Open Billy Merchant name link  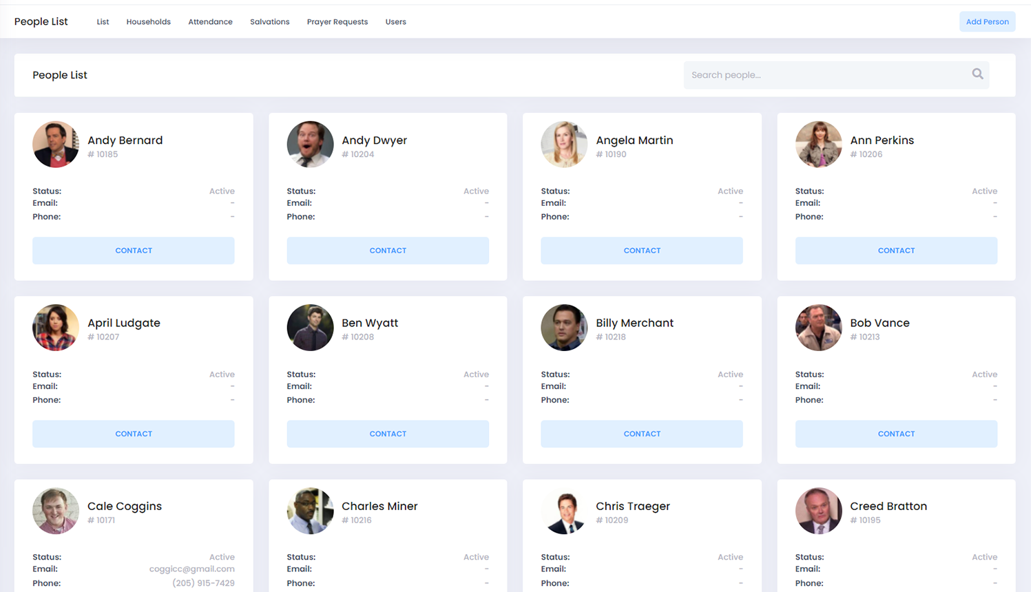coord(634,323)
